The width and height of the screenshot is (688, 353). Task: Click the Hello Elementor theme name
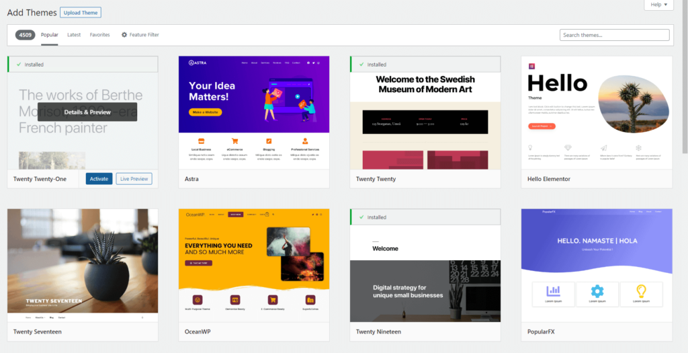pos(549,179)
